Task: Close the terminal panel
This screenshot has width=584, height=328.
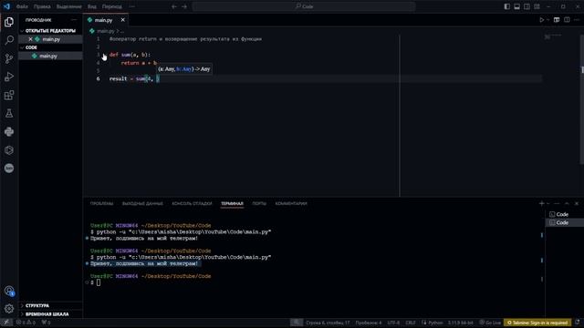Action: tap(577, 203)
